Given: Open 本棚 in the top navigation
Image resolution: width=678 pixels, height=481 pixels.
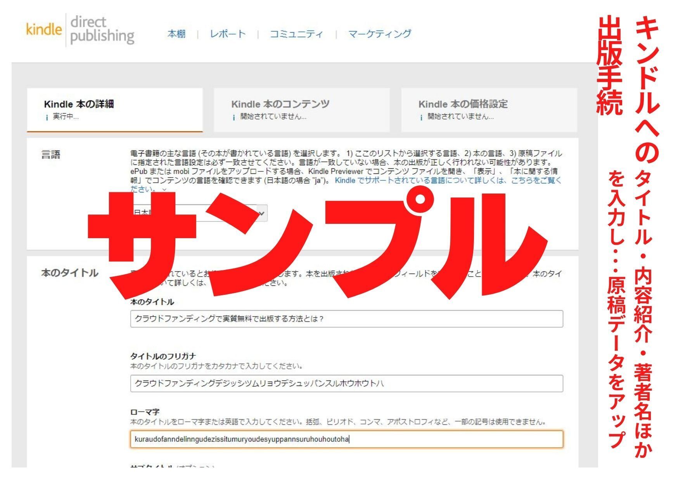Looking at the screenshot, I should 176,34.
